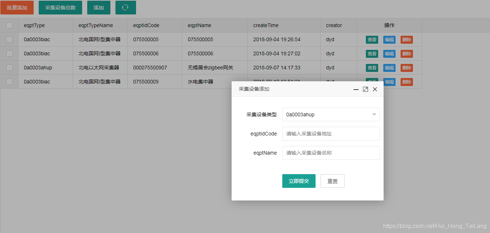Viewport: 490px width, 233px height.
Task: Select the 075500009 eqptIdCode cell
Action: tap(155, 82)
